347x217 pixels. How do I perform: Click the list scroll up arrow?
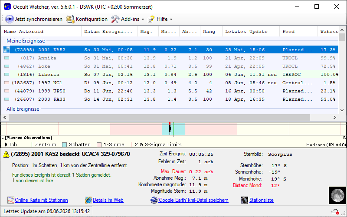(x=342, y=30)
